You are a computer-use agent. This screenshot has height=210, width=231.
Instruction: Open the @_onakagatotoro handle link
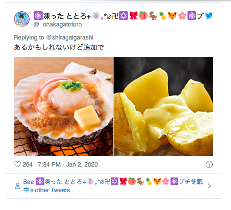(x=57, y=24)
